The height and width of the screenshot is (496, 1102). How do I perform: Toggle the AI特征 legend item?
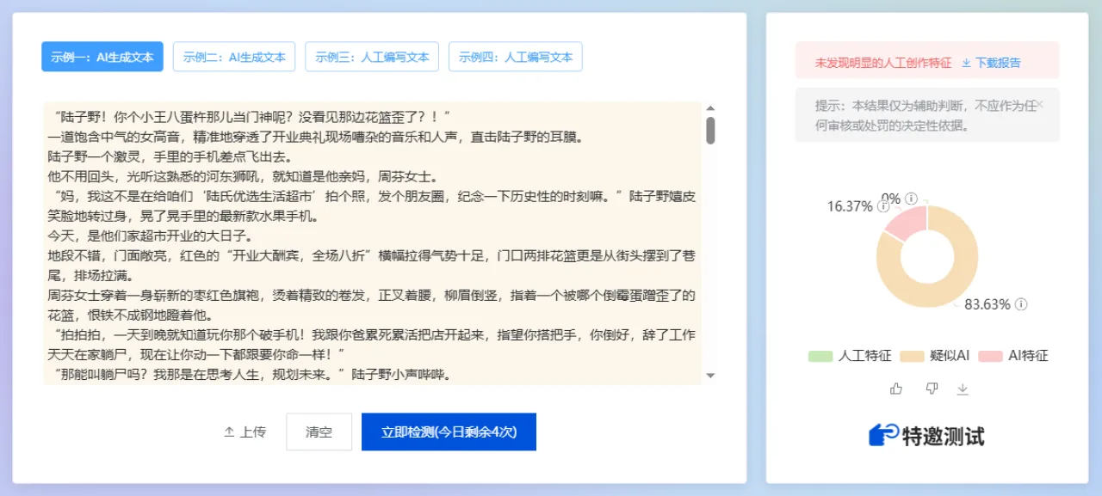(1013, 356)
